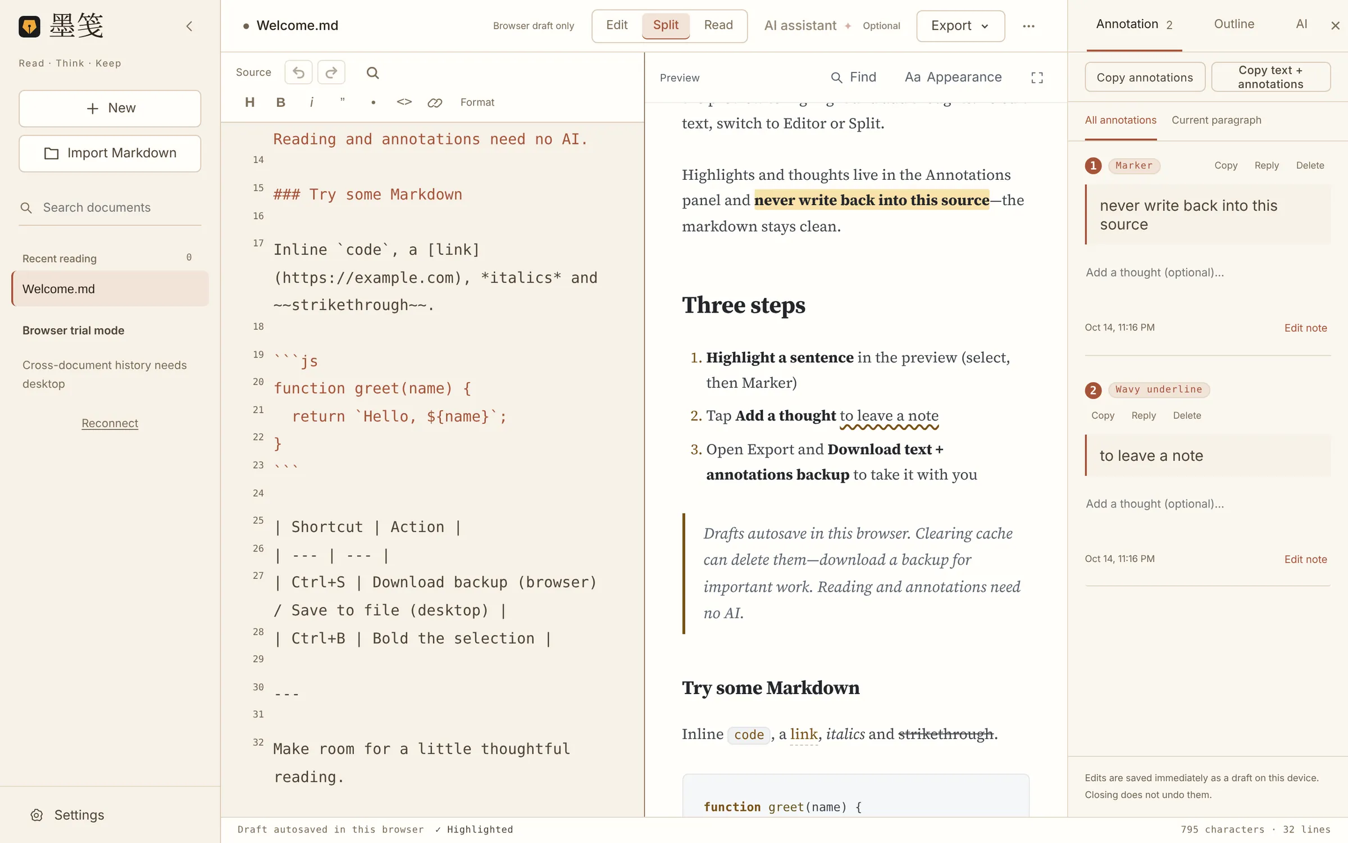Viewport: 1348px width, 843px height.
Task: Click the 'link' hyperlink in preview
Action: click(x=804, y=735)
